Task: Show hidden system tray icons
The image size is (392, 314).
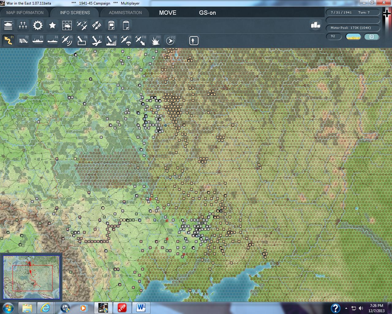Action: (x=346, y=308)
